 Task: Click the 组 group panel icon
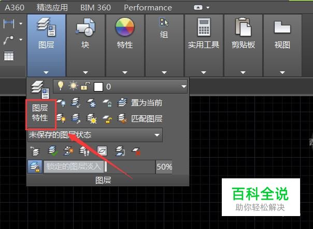164,22
